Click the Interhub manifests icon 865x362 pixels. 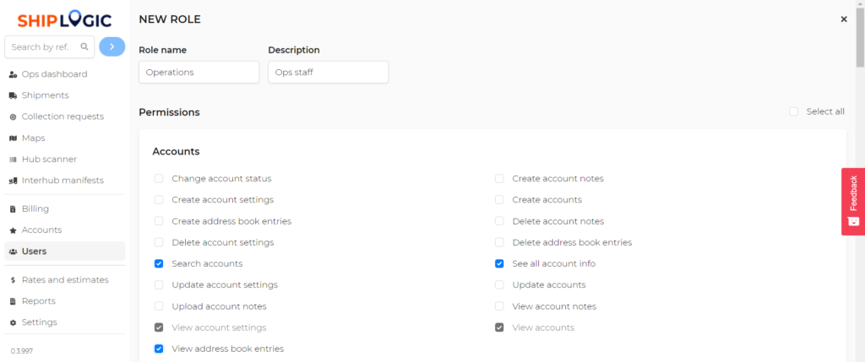14,181
